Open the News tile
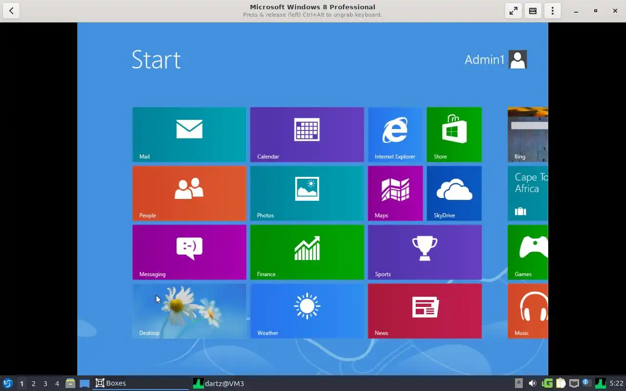 425,311
